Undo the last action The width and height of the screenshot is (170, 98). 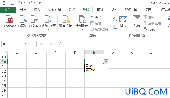point(20,3)
